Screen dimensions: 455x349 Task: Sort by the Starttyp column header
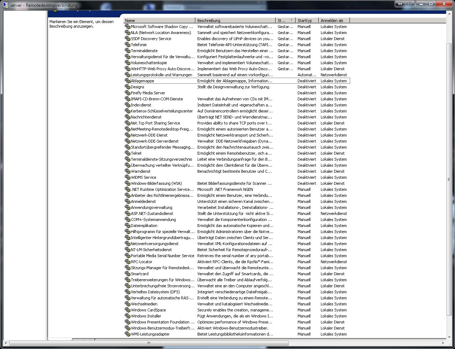[307, 21]
